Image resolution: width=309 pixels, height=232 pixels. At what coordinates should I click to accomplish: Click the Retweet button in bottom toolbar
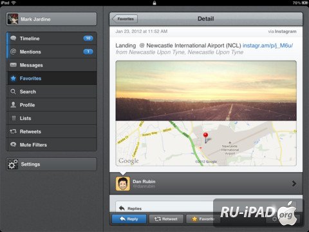pos(166,219)
